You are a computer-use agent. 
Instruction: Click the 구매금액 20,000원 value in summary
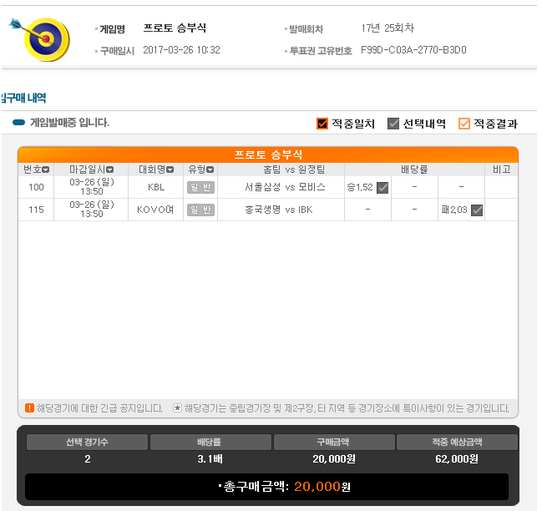(x=334, y=459)
